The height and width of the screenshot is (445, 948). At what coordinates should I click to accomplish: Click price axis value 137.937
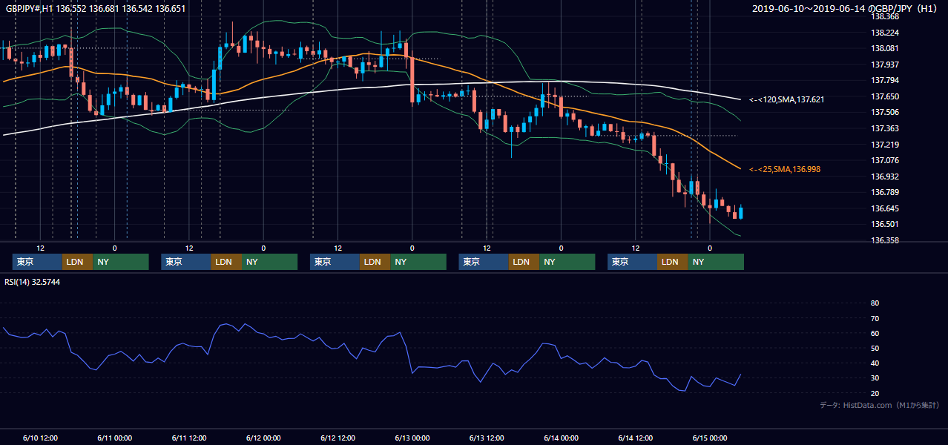pyautogui.click(x=884, y=65)
